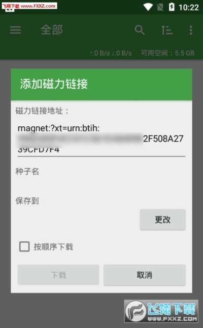Click the www.FXXZ.com link at top
This screenshot has height=328, width=203.
pyautogui.click(x=38, y=6)
